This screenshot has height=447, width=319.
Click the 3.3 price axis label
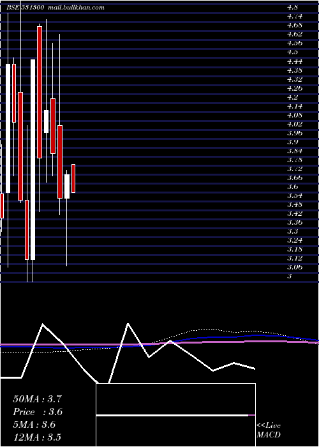pos(292,231)
